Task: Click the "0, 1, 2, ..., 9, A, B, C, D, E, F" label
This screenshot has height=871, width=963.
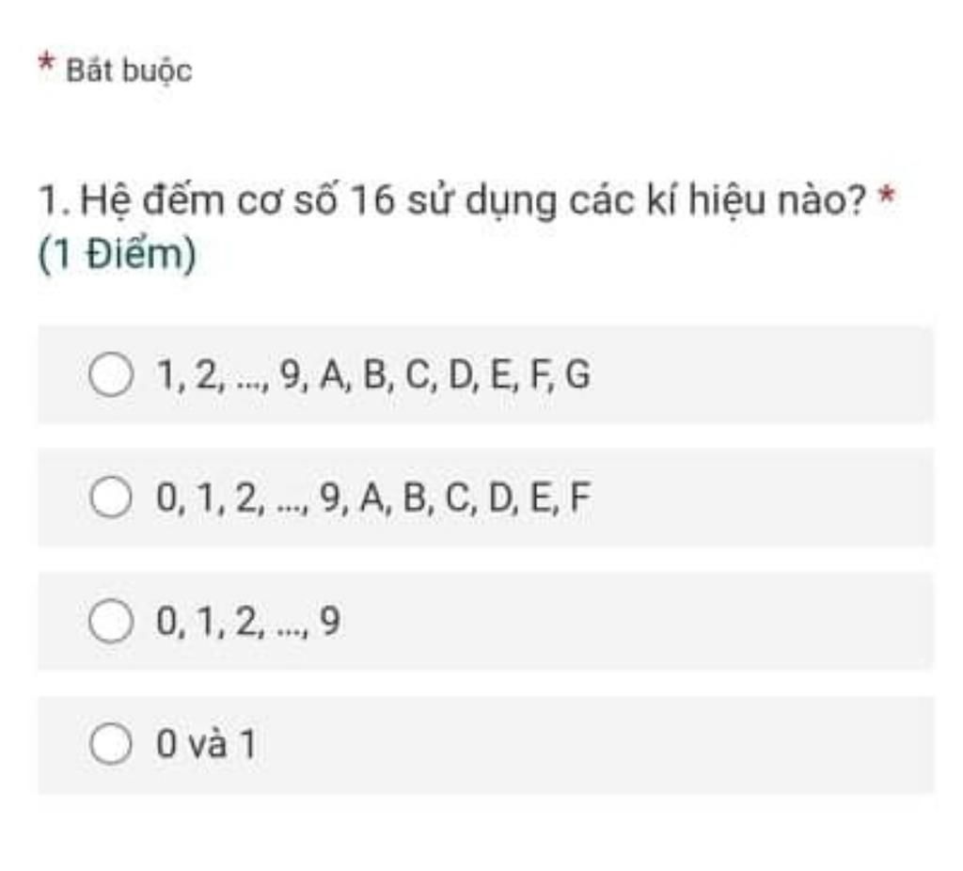Action: [x=373, y=497]
